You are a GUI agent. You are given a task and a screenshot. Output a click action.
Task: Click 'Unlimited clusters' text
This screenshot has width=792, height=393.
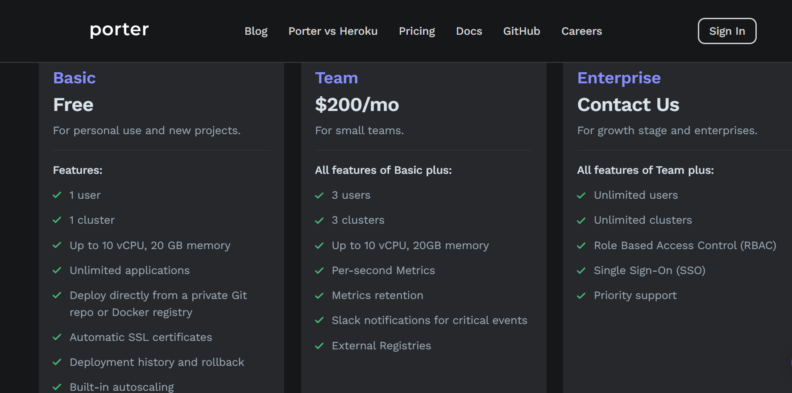point(643,220)
